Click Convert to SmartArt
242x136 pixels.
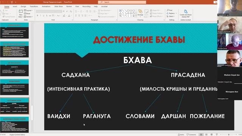(107, 17)
